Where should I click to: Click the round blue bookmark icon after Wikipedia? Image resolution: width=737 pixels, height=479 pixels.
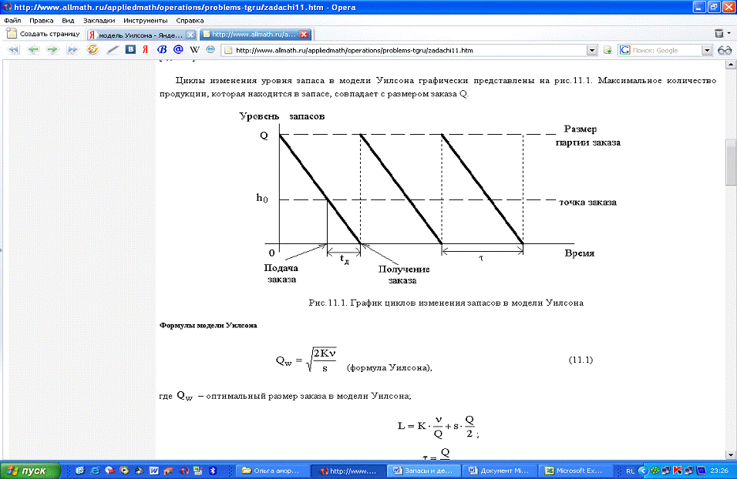pos(210,49)
